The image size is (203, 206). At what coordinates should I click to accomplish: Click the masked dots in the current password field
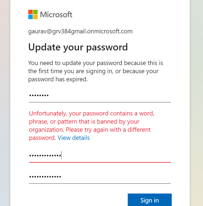point(39,96)
